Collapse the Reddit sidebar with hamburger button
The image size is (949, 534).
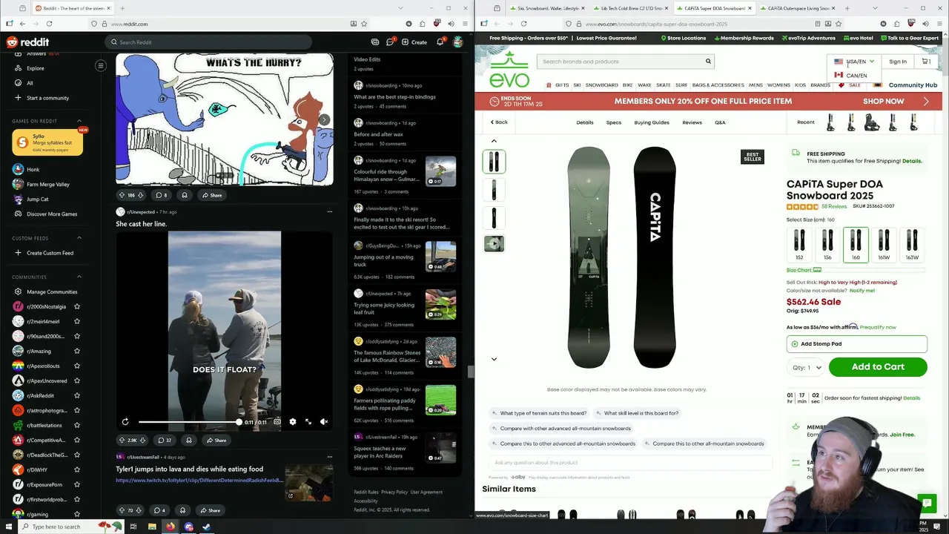(101, 66)
